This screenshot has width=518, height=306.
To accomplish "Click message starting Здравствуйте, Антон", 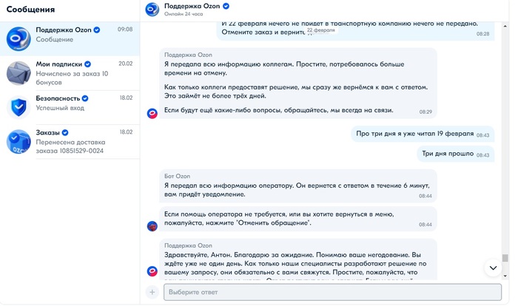I will coord(298,259).
